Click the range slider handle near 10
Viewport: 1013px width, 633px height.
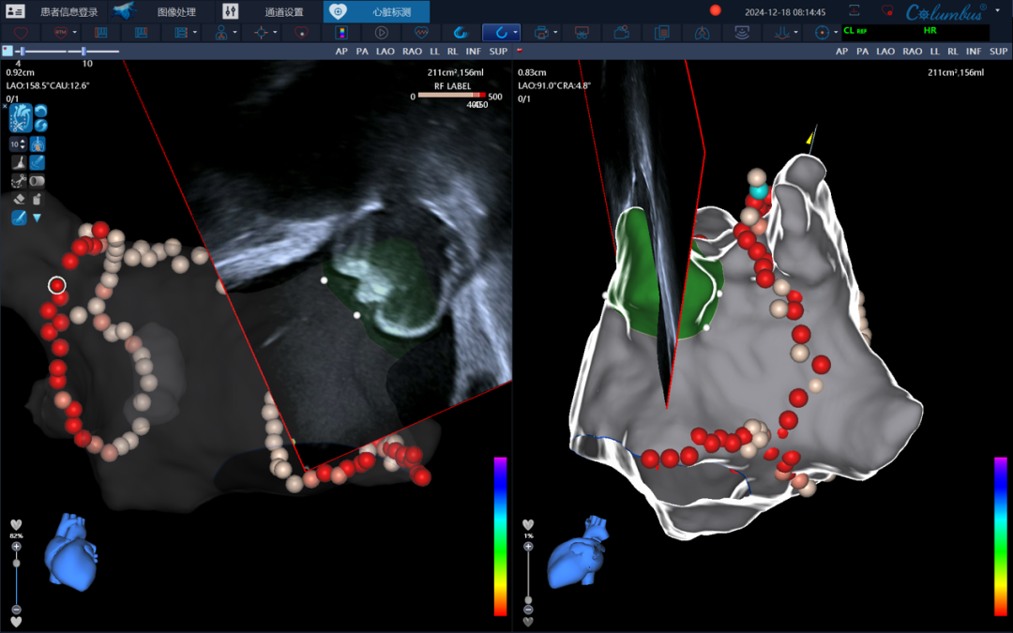(84, 51)
